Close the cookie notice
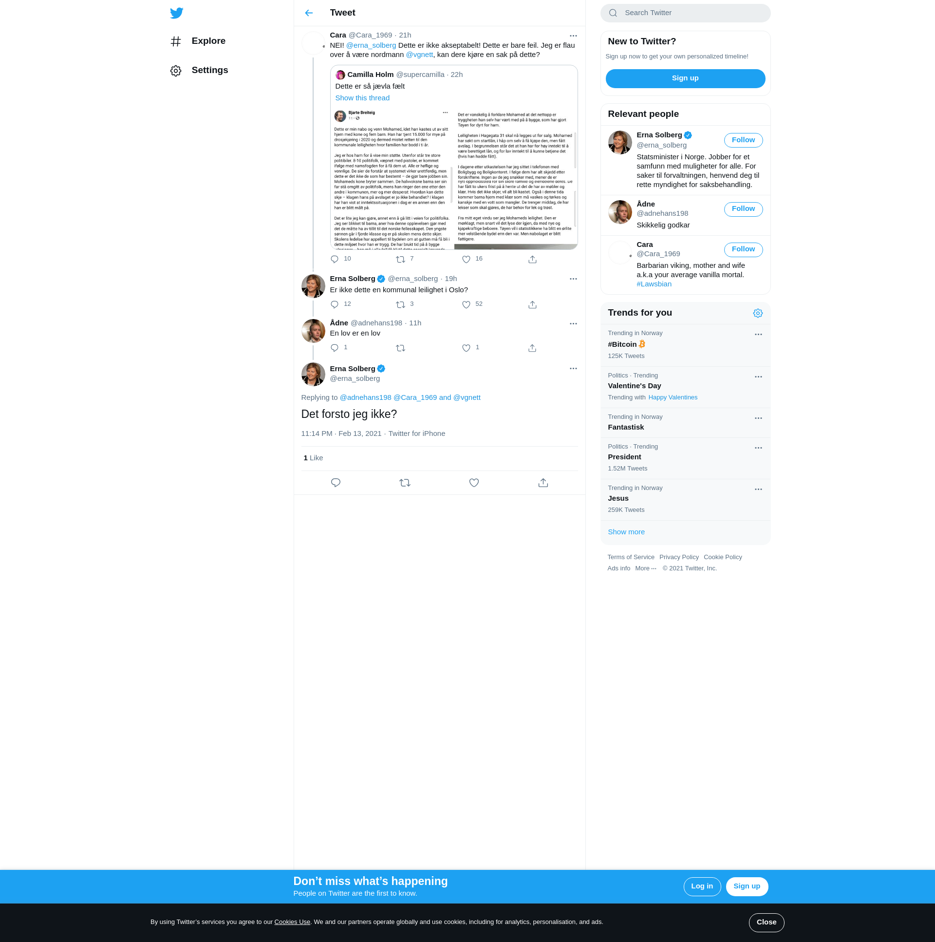Viewport: 935px width, 942px height. 766,923
